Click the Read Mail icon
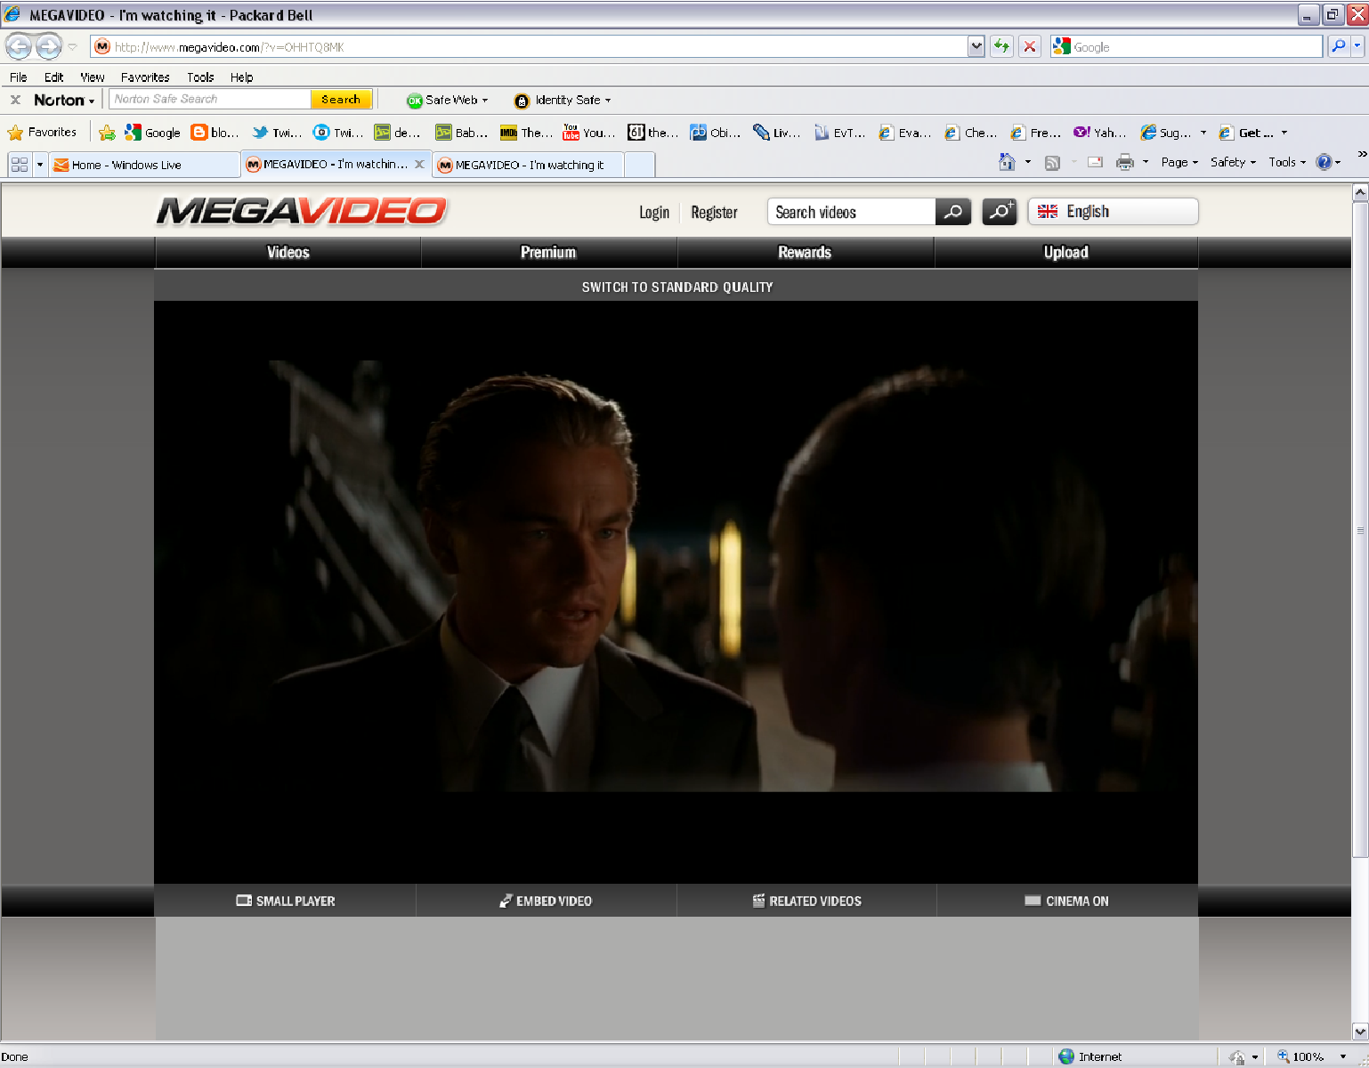This screenshot has width=1369, height=1068. pyautogui.click(x=1096, y=163)
